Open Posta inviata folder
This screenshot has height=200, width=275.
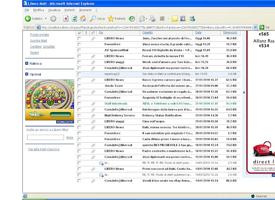(39, 34)
